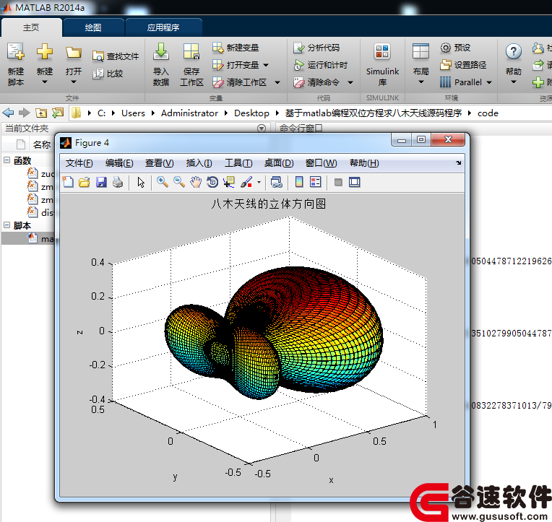Open the 文件(F) menu in Figure 4
Viewport: 552px width, 522px height.
pos(79,163)
